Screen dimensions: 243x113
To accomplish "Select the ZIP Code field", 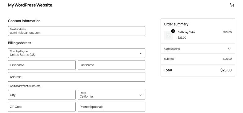I will (42, 107).
